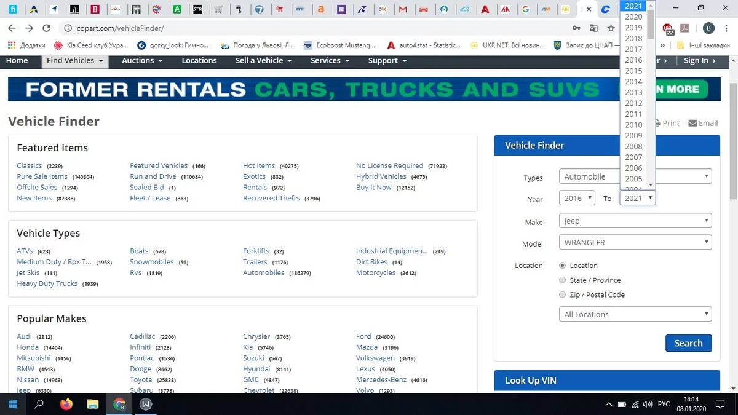Open the starting Year dropdown showing 2016
Screen dimensions: 738x415
point(577,198)
